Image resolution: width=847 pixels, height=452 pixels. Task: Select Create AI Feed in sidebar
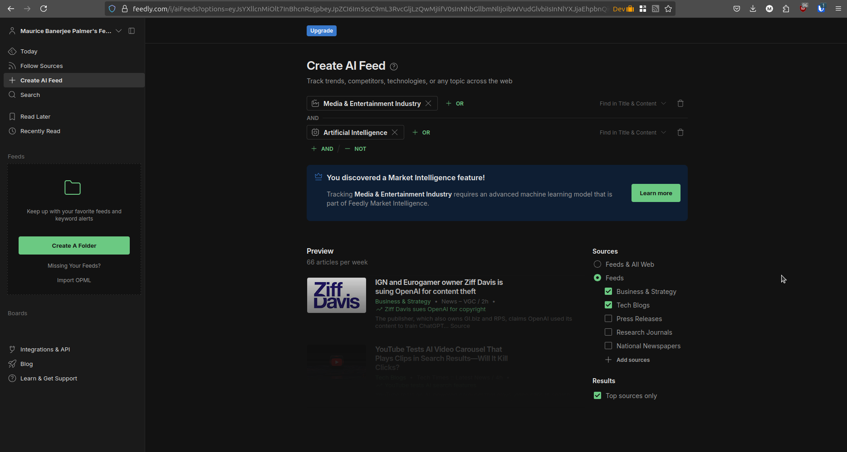click(74, 80)
